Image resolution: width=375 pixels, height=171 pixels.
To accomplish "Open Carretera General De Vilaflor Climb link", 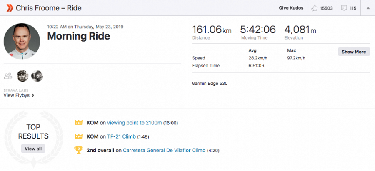I will (x=164, y=151).
